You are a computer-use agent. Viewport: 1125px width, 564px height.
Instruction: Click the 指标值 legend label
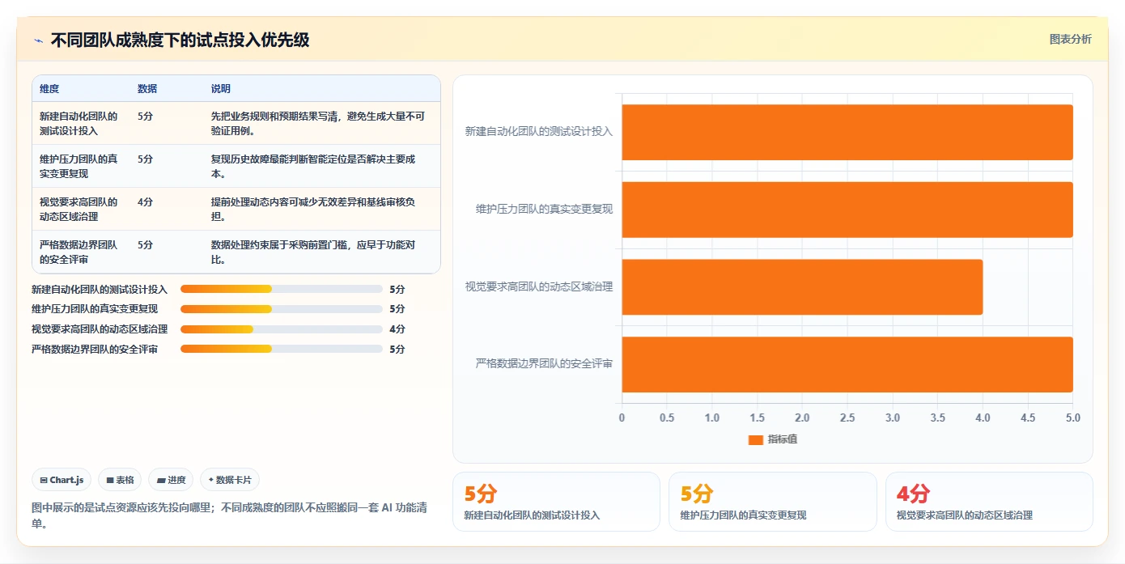tap(783, 439)
